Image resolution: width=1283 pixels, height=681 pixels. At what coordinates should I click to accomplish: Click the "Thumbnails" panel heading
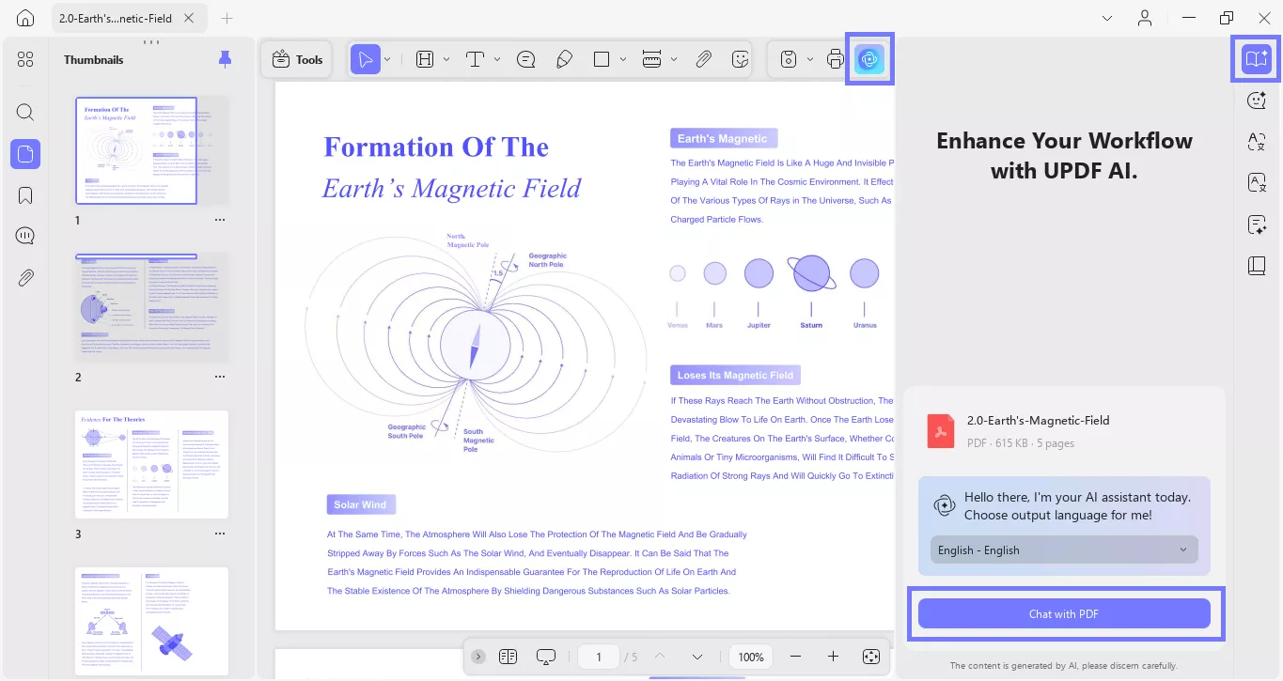[94, 60]
